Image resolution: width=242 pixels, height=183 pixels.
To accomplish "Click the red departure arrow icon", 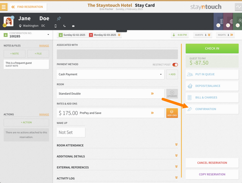I will point(91,35).
